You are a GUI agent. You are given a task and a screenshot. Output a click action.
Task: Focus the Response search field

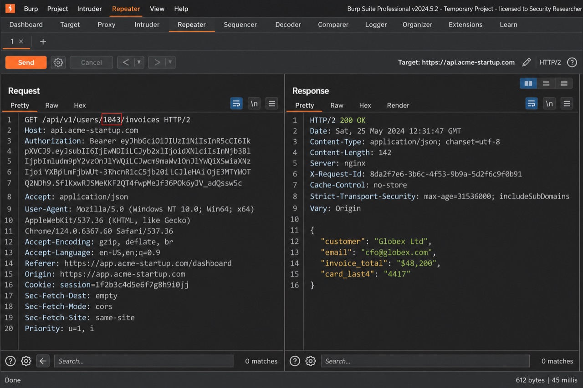point(425,361)
